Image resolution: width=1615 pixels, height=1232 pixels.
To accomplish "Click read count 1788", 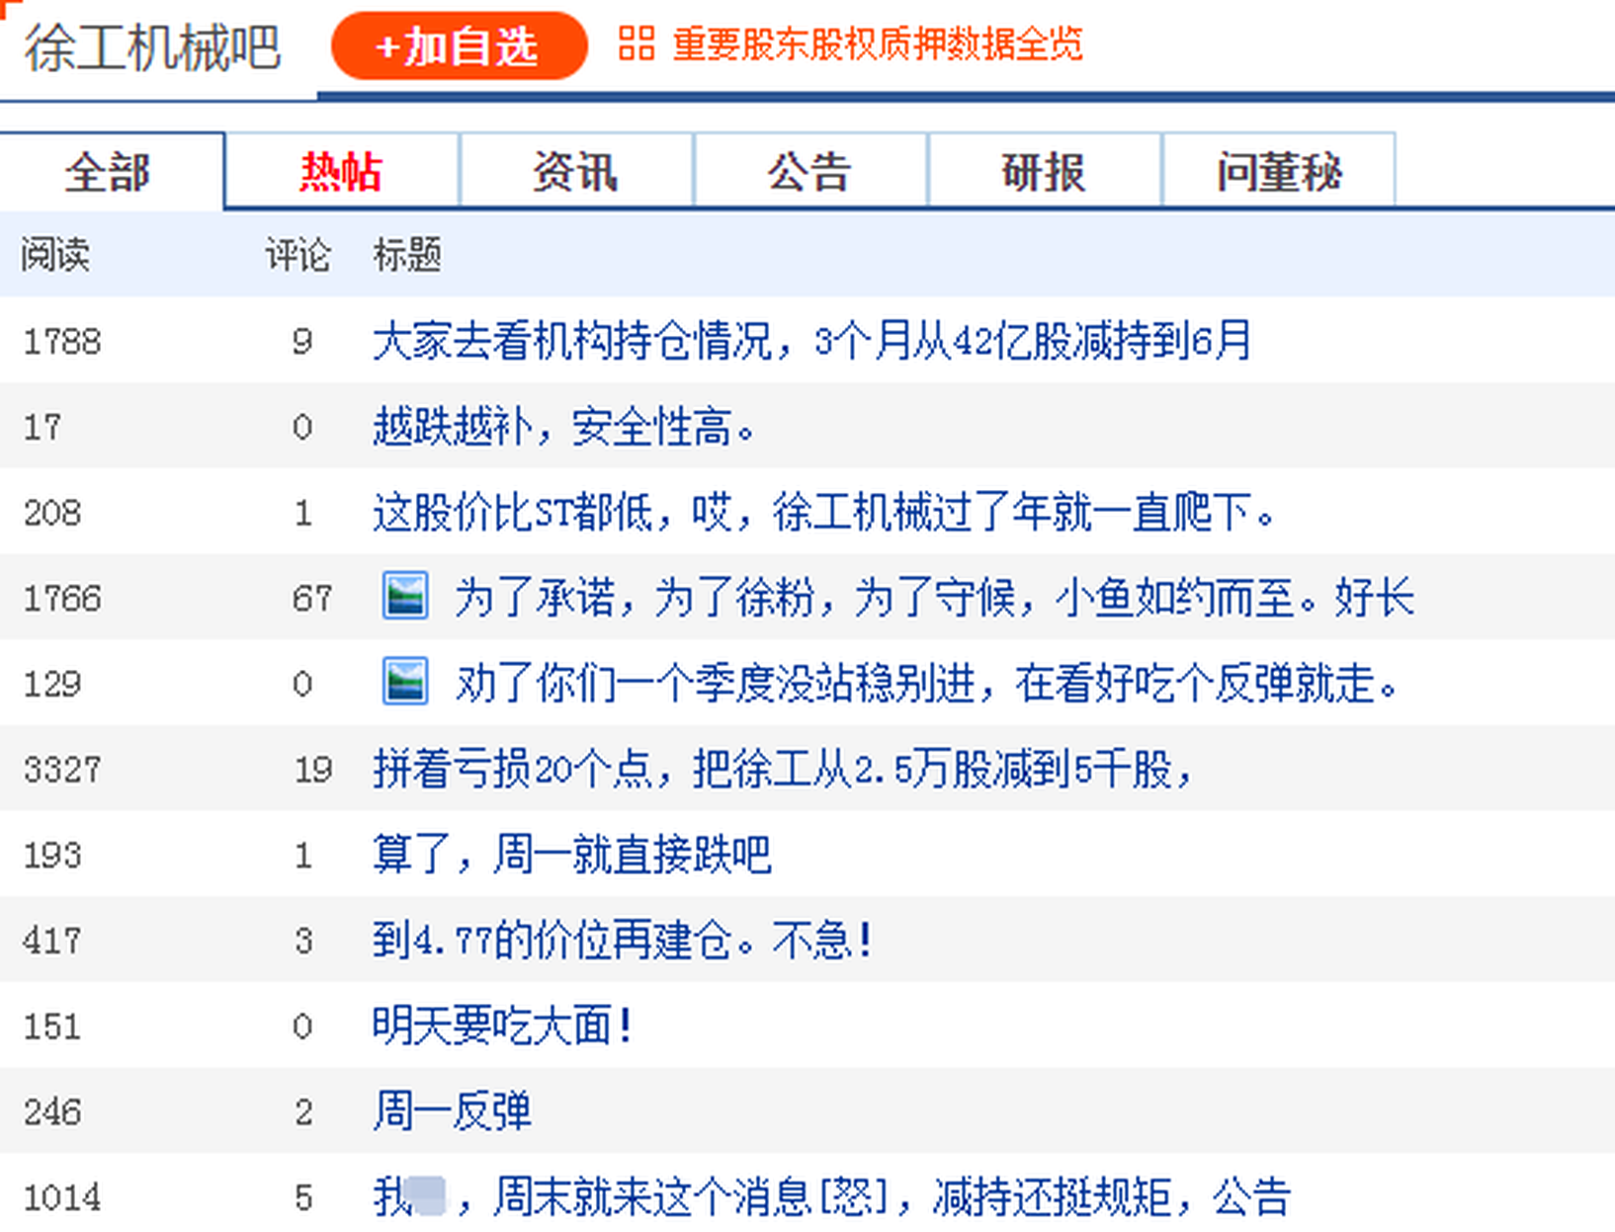I will 62,342.
